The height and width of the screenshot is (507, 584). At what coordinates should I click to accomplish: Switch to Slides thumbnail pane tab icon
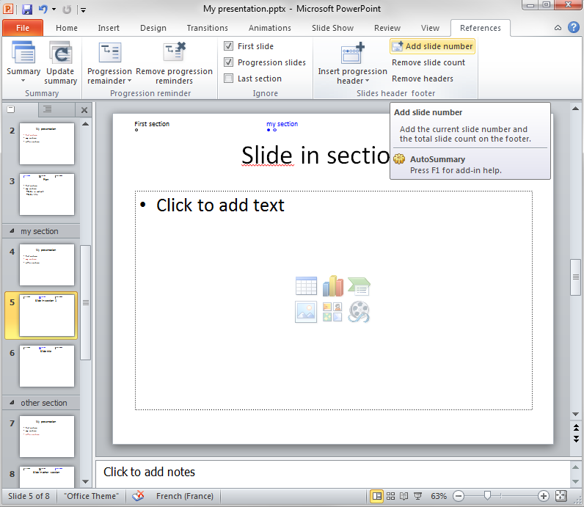(x=11, y=109)
